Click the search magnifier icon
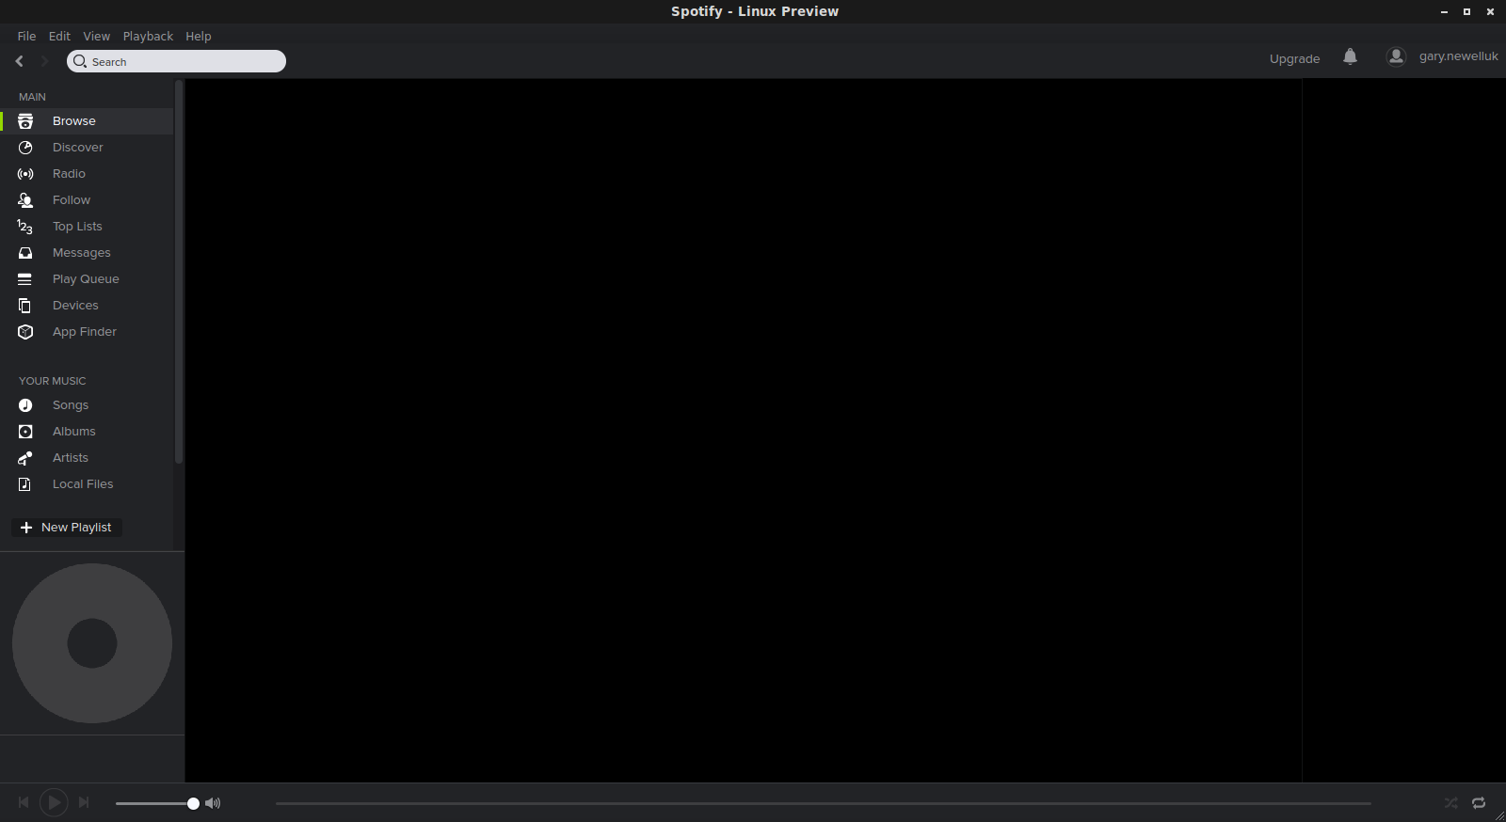Screen dimensions: 1506x822 pyautogui.click(x=80, y=61)
